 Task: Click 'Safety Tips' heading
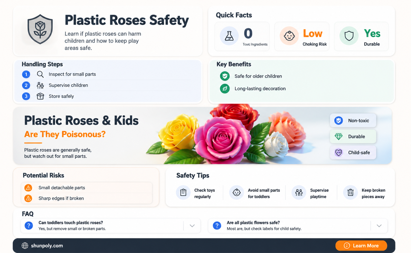(193, 175)
